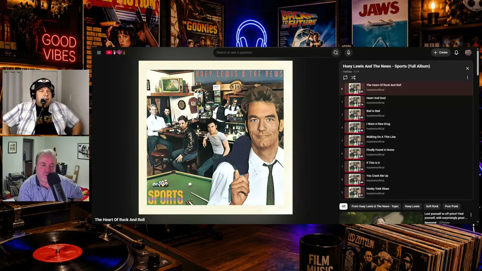This screenshot has height=271, width=482.
Task: Open the Finally Found A Home thumbnail
Action: point(354,154)
